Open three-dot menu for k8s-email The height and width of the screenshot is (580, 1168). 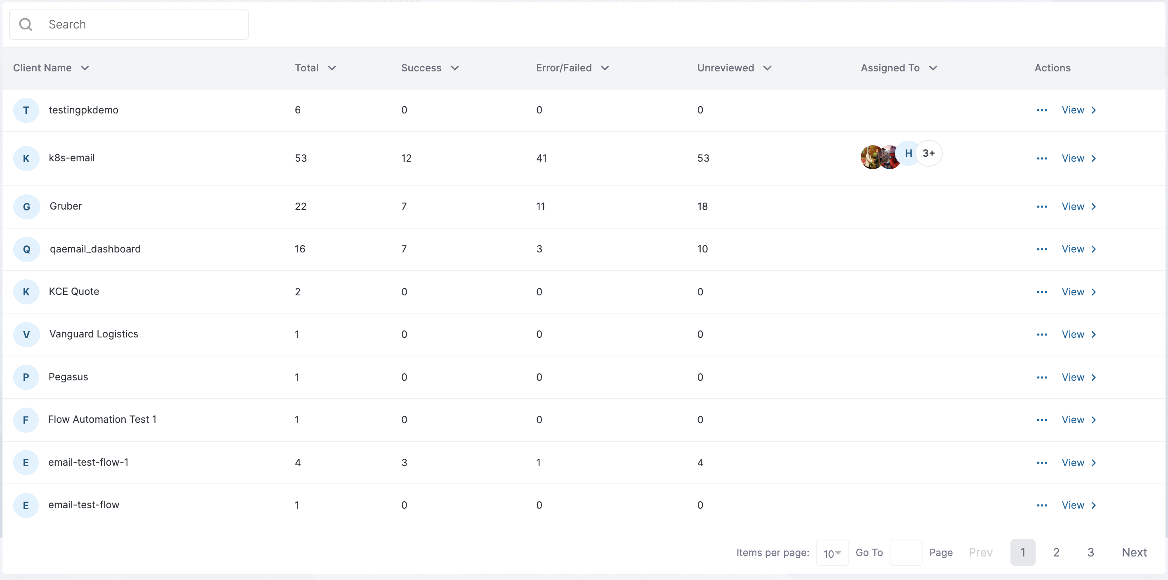coord(1041,158)
